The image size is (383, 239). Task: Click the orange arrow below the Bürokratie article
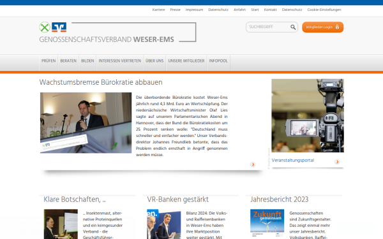(253, 164)
